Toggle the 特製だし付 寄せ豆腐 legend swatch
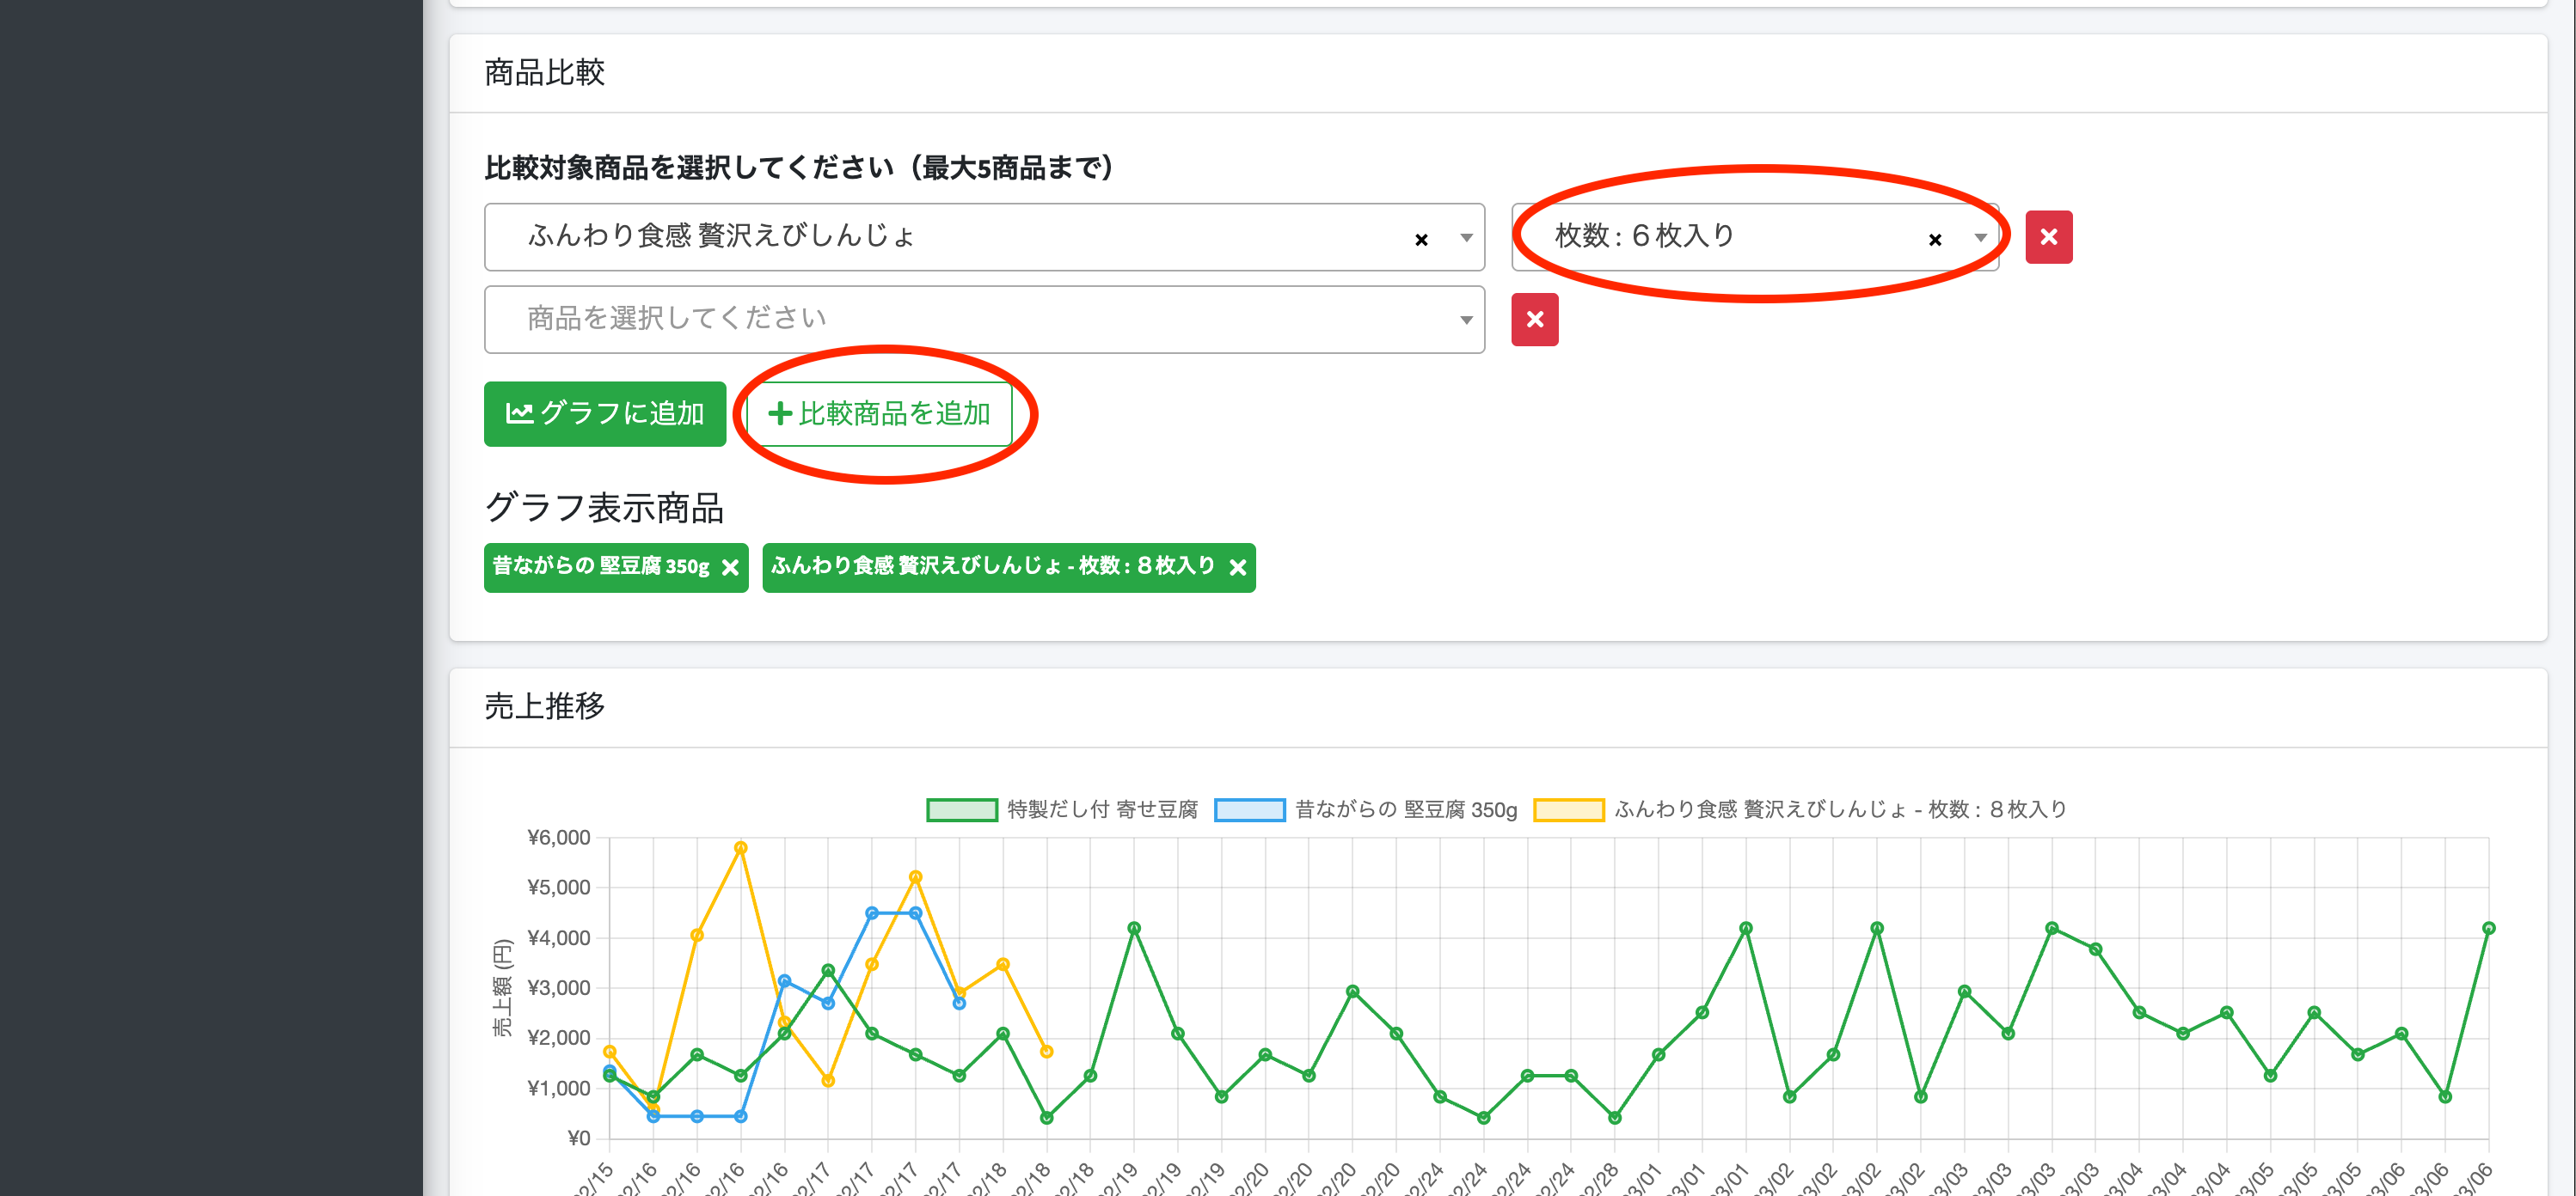2576x1196 pixels. (x=962, y=809)
